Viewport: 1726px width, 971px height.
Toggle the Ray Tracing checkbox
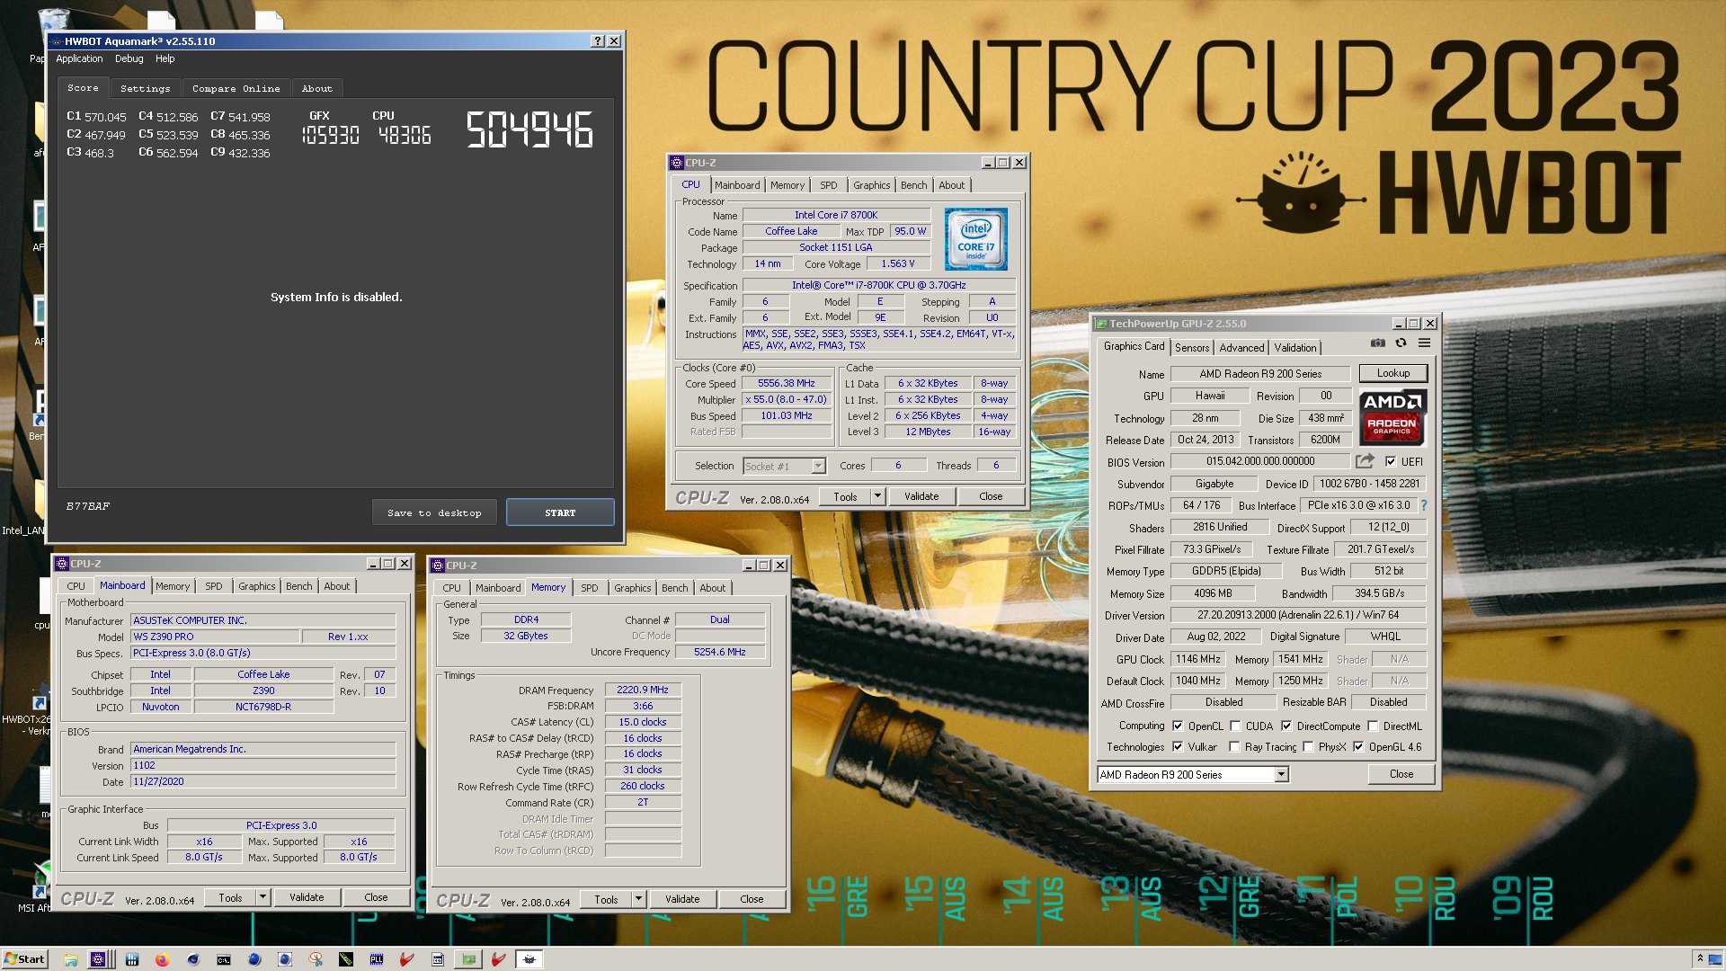pos(1234,746)
